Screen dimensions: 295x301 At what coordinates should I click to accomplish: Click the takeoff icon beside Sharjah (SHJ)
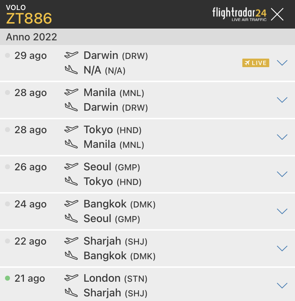click(x=71, y=241)
